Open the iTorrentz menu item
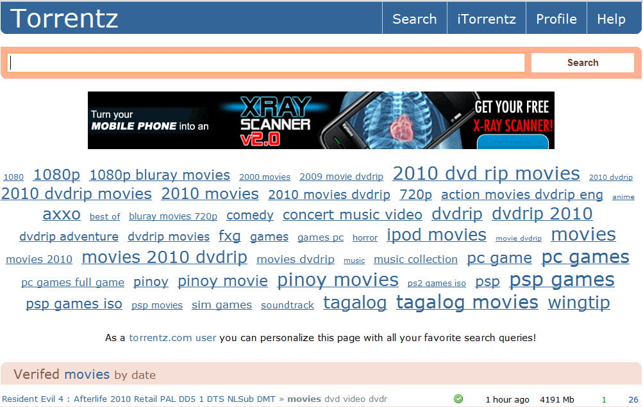Image resolution: width=643 pixels, height=407 pixels. pyautogui.click(x=487, y=19)
